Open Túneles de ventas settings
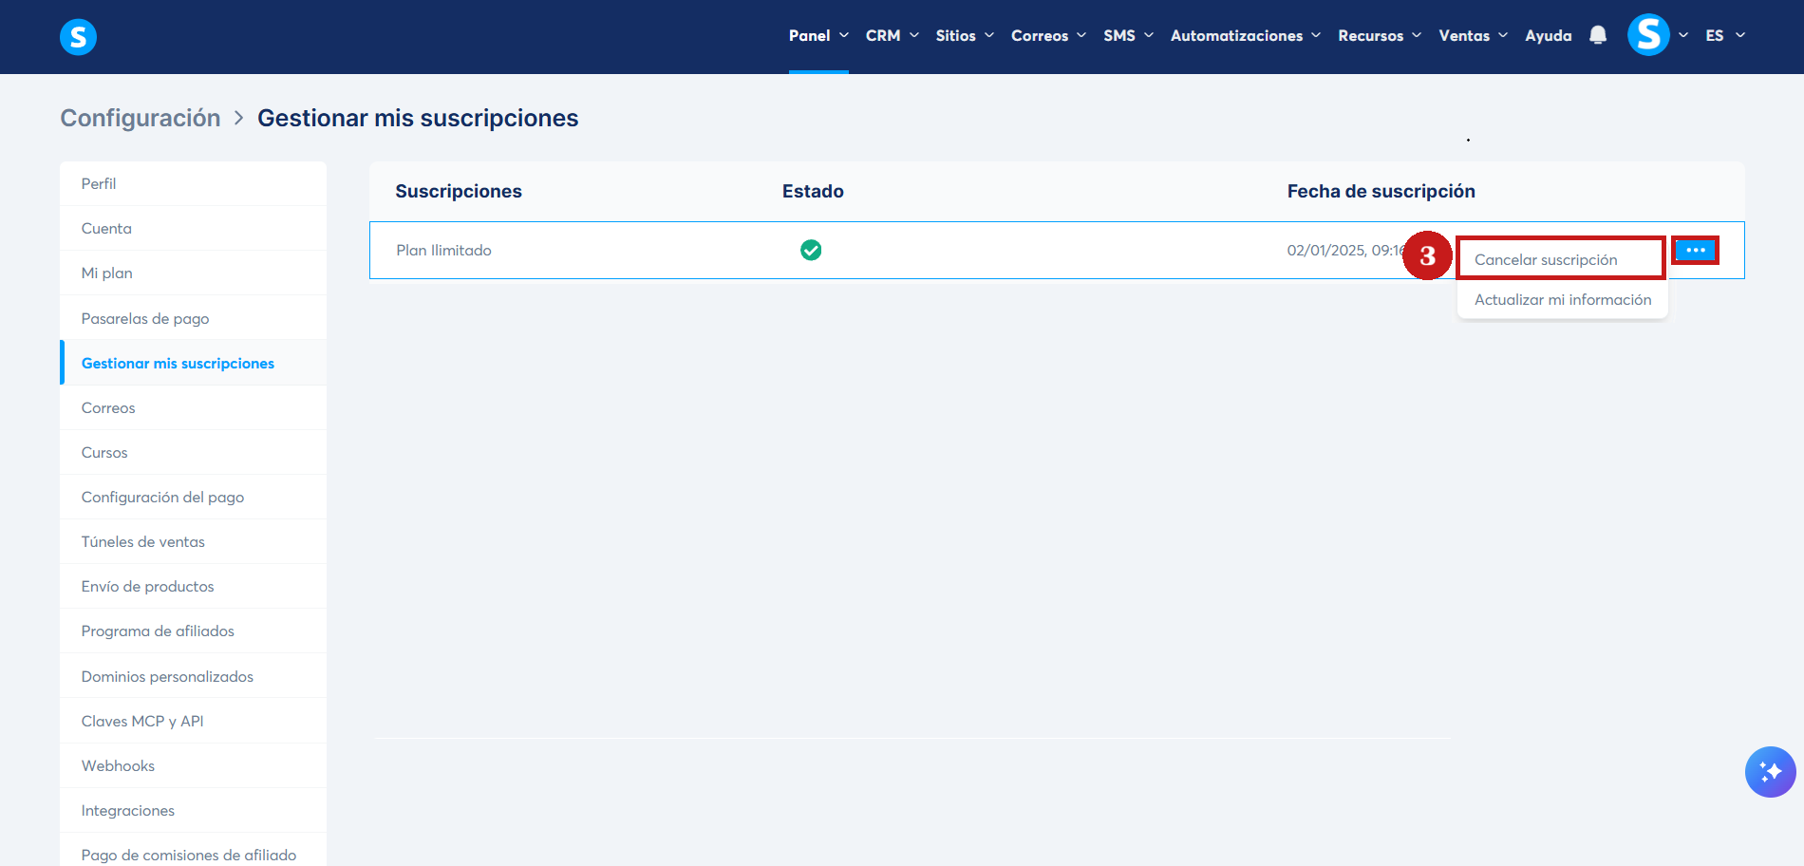The height and width of the screenshot is (866, 1804). [x=194, y=542]
